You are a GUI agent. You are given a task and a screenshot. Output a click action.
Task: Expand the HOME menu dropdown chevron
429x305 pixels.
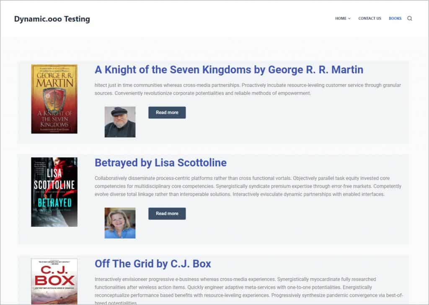349,18
